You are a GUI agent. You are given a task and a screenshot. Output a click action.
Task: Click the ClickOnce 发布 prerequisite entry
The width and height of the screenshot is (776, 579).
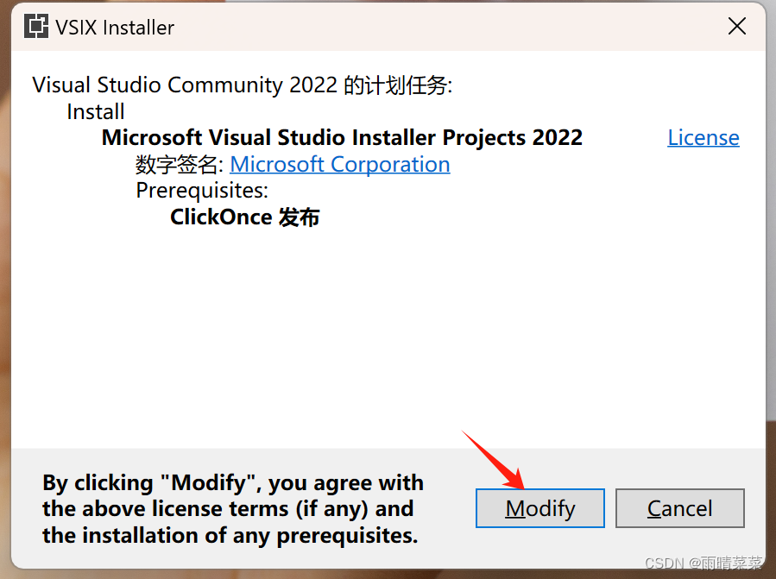click(x=244, y=217)
